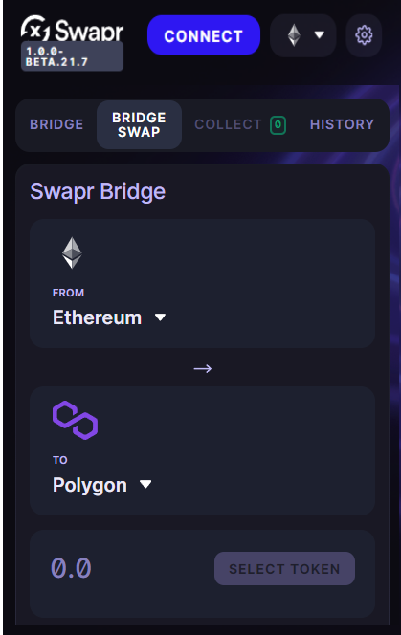Click the Ethereum network name text

coord(98,317)
